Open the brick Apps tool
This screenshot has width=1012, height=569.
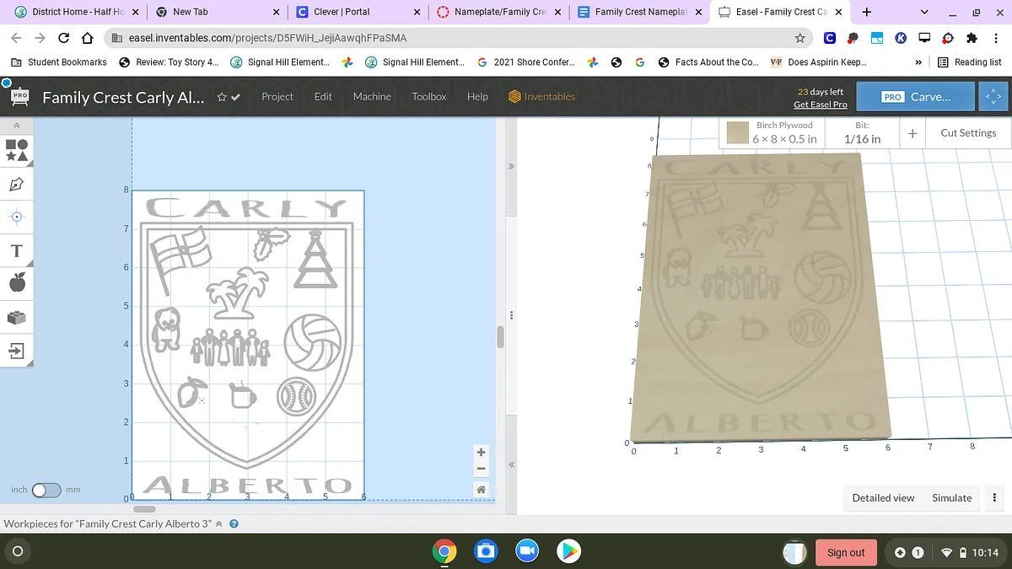17,317
